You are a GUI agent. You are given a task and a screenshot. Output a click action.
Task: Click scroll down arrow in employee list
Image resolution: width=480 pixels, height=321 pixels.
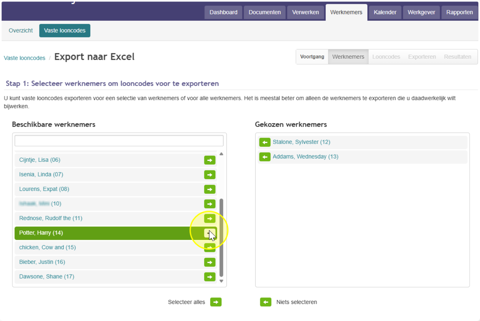pyautogui.click(x=221, y=281)
